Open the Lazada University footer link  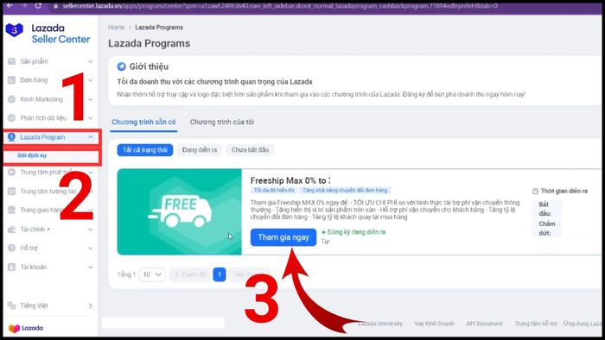pyautogui.click(x=380, y=324)
